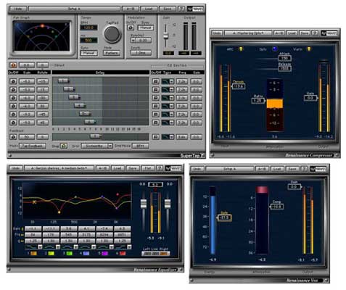Viewport: 346px width, 290px height.
Task: Click the Feedback delay marker in SuperTap
Action: 95,136
